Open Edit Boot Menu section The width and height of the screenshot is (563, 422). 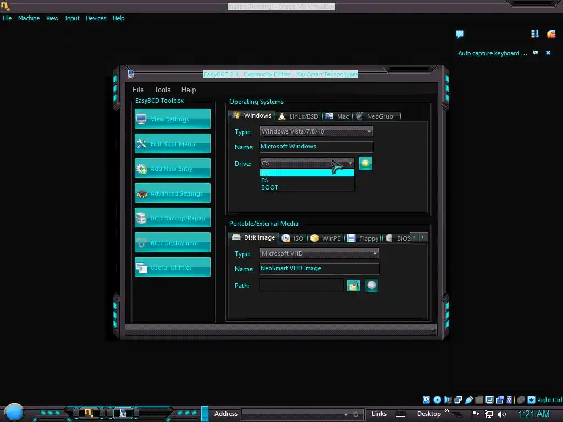coord(172,143)
